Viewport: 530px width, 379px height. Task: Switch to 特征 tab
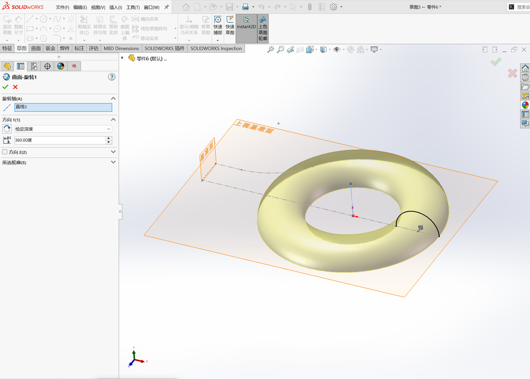tap(7, 48)
